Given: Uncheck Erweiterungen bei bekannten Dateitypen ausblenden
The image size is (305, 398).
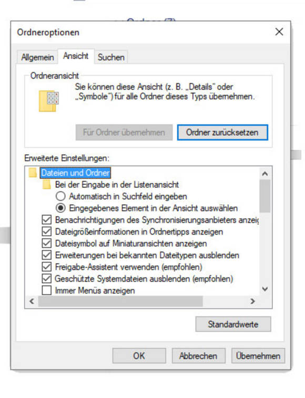Looking at the screenshot, I should (x=47, y=255).
